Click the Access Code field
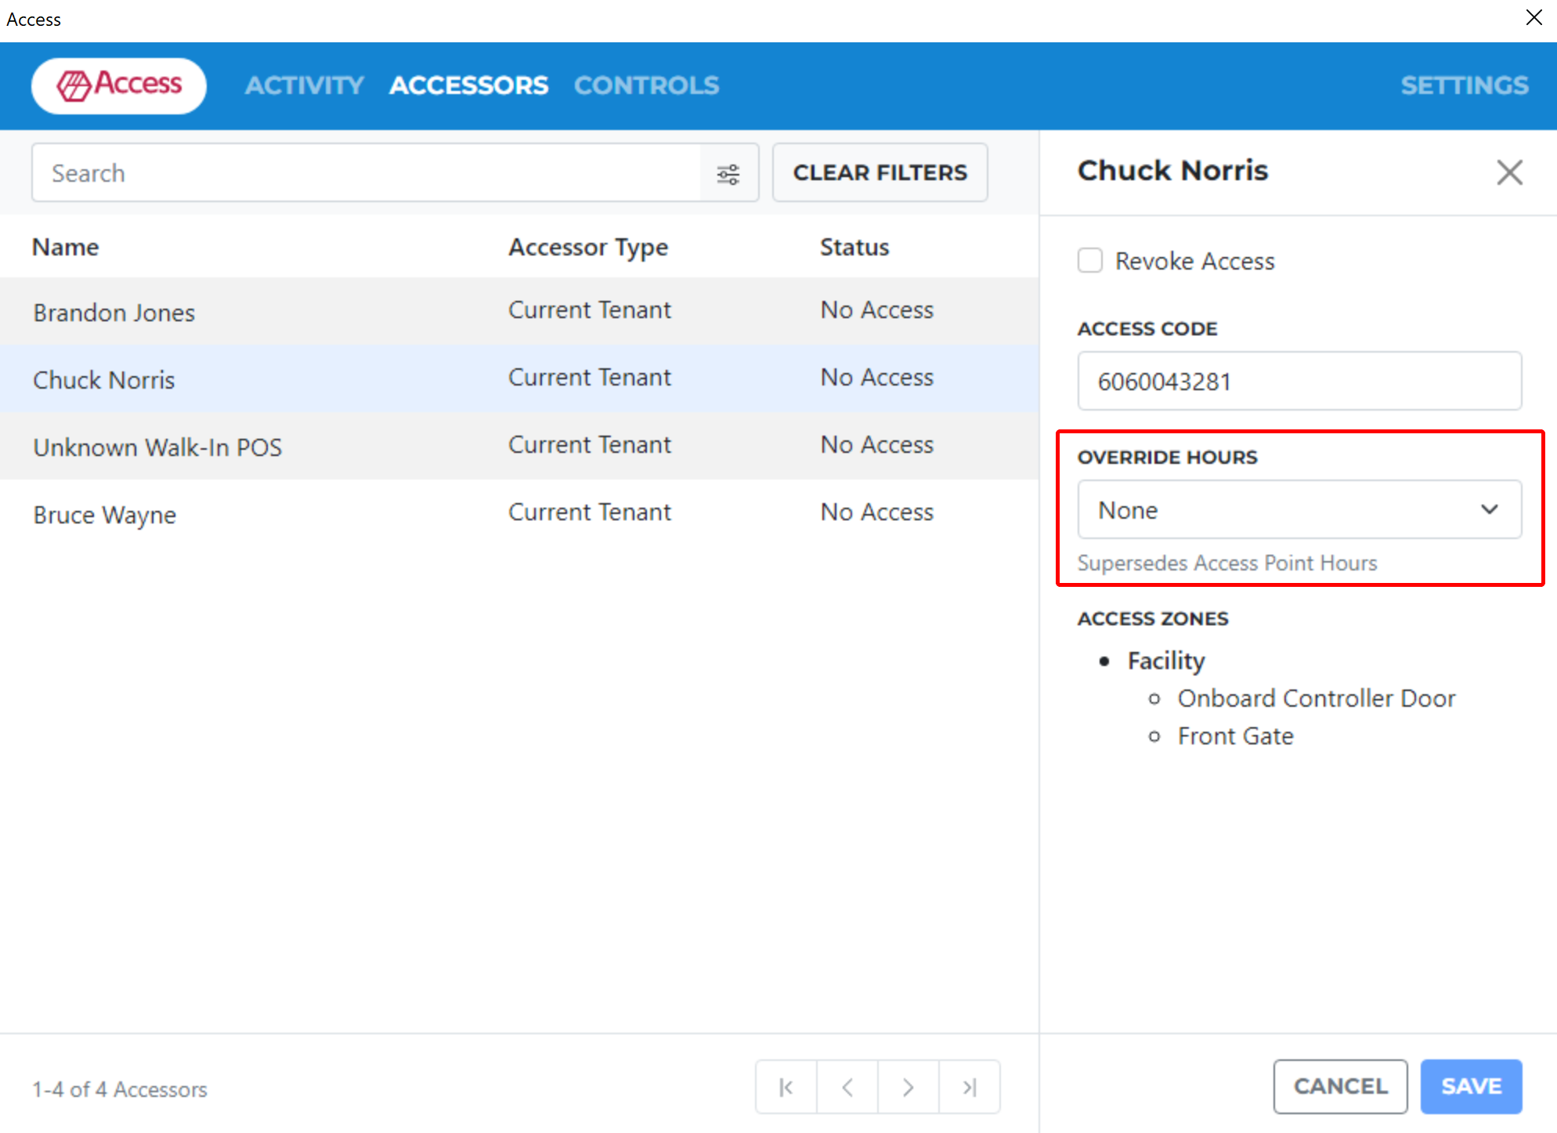 click(1299, 381)
